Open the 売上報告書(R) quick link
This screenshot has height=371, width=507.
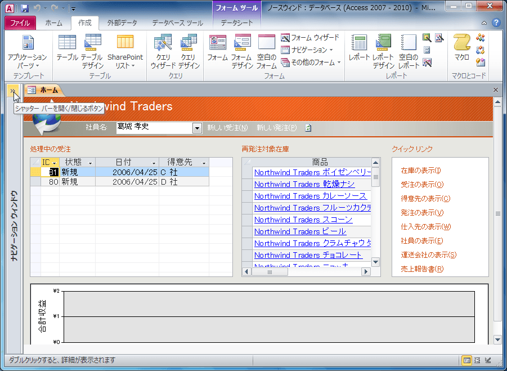click(422, 269)
